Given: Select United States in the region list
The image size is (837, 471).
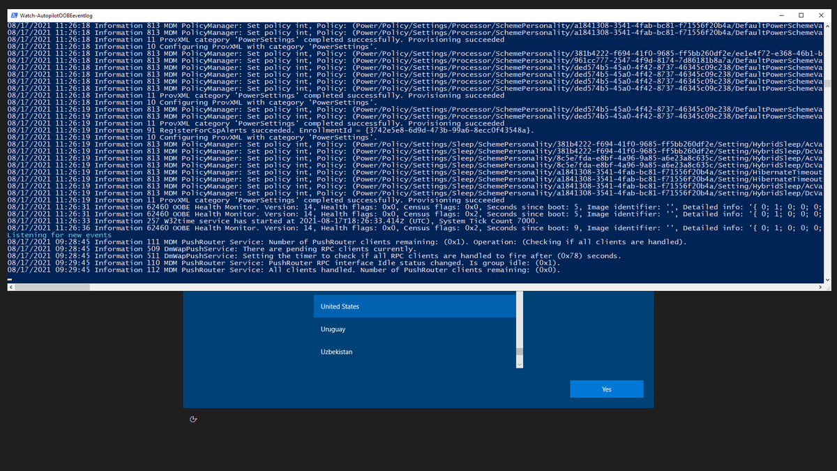Looking at the screenshot, I should [414, 306].
